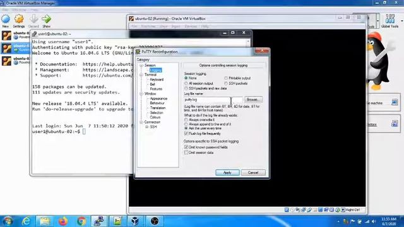Screen dimensions: 404x227
Task: Expand the SSH tree node
Action: tap(146, 127)
